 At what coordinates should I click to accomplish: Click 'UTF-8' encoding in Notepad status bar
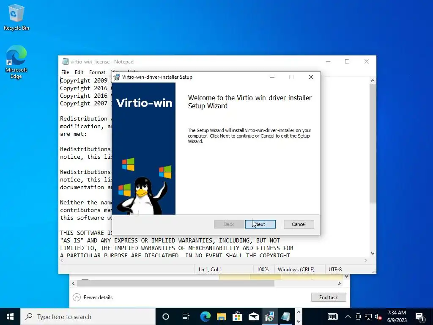click(x=335, y=269)
